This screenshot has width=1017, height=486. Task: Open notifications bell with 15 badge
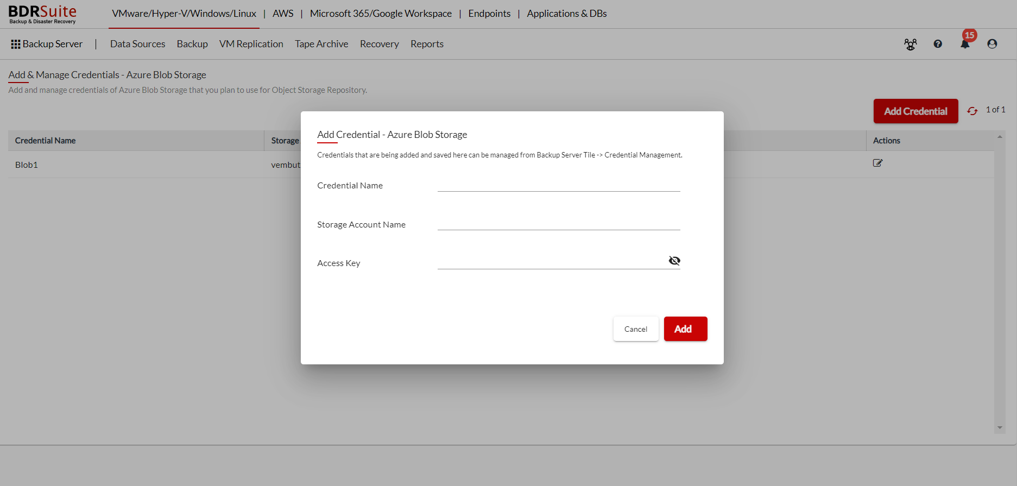[x=965, y=42]
